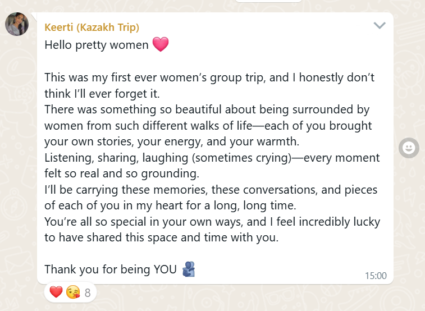Click the "Hello pretty women" greeting line
425x311 pixels.
point(97,45)
